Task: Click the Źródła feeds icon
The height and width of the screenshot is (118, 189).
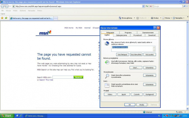Action: [137, 18]
